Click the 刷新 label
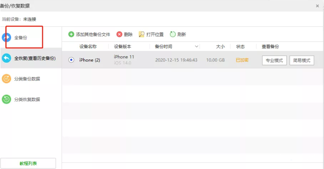The height and width of the screenshot is (169, 324). (x=182, y=34)
